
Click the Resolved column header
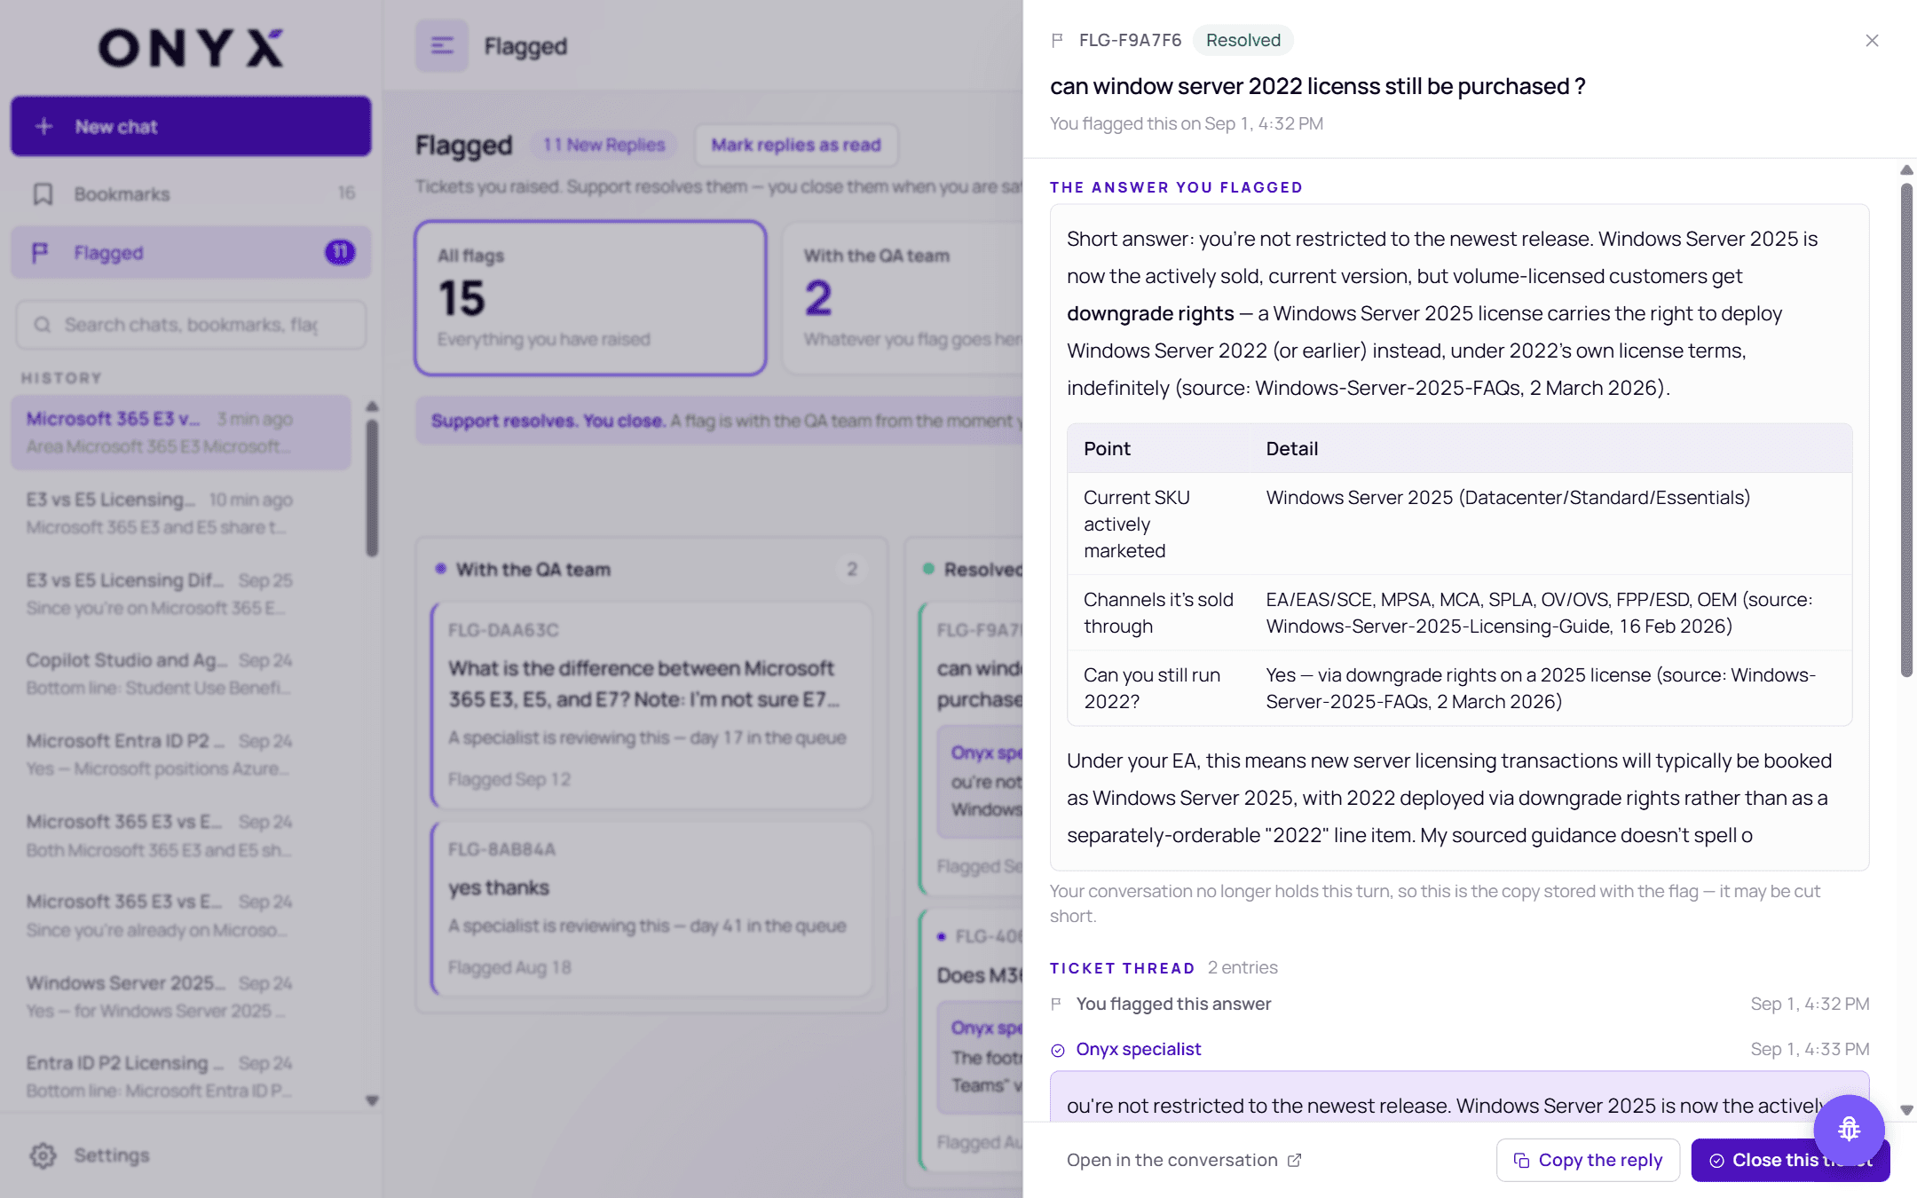coord(982,570)
